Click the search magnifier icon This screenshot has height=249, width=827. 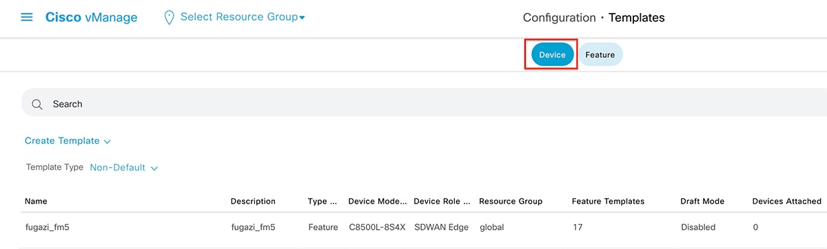(37, 104)
